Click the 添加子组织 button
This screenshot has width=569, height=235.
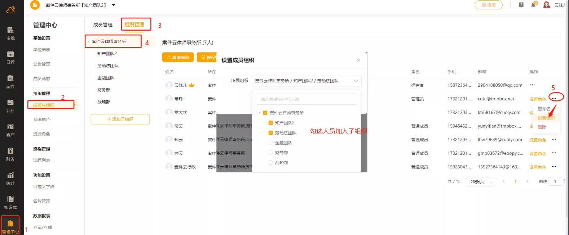[120, 119]
